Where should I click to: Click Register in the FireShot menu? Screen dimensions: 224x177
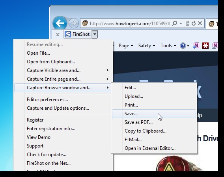(x=63, y=120)
